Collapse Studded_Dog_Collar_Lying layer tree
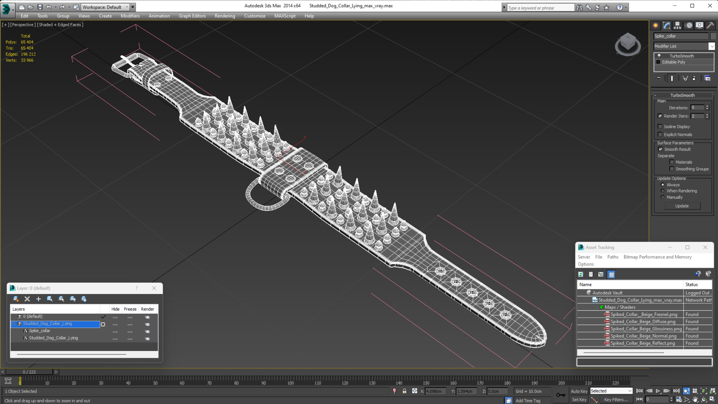This screenshot has width=718, height=404. (13, 324)
